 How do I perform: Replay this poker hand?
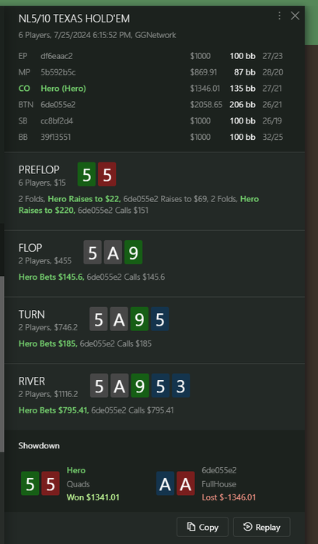pos(262,527)
